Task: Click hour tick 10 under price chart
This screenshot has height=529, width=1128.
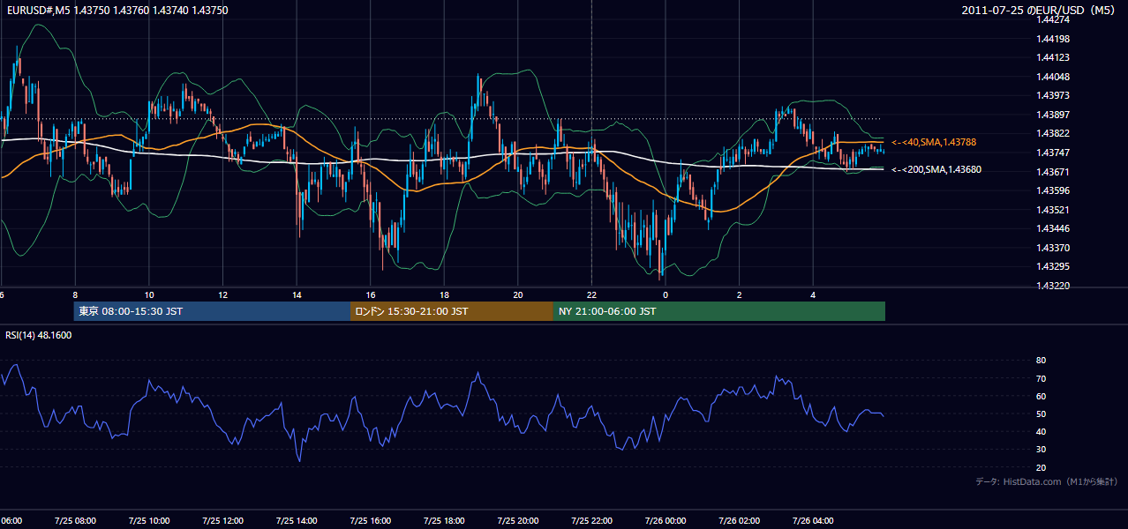Action: [x=149, y=295]
